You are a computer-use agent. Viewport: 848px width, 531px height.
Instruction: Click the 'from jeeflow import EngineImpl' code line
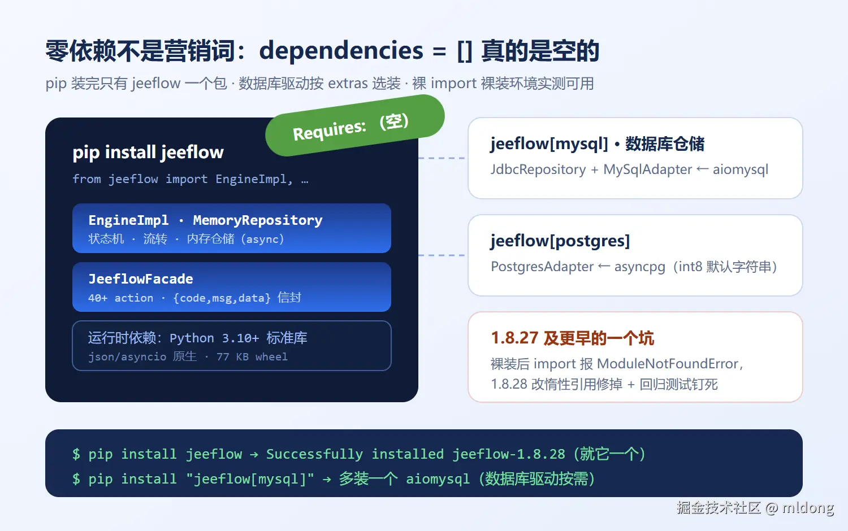coord(191,179)
